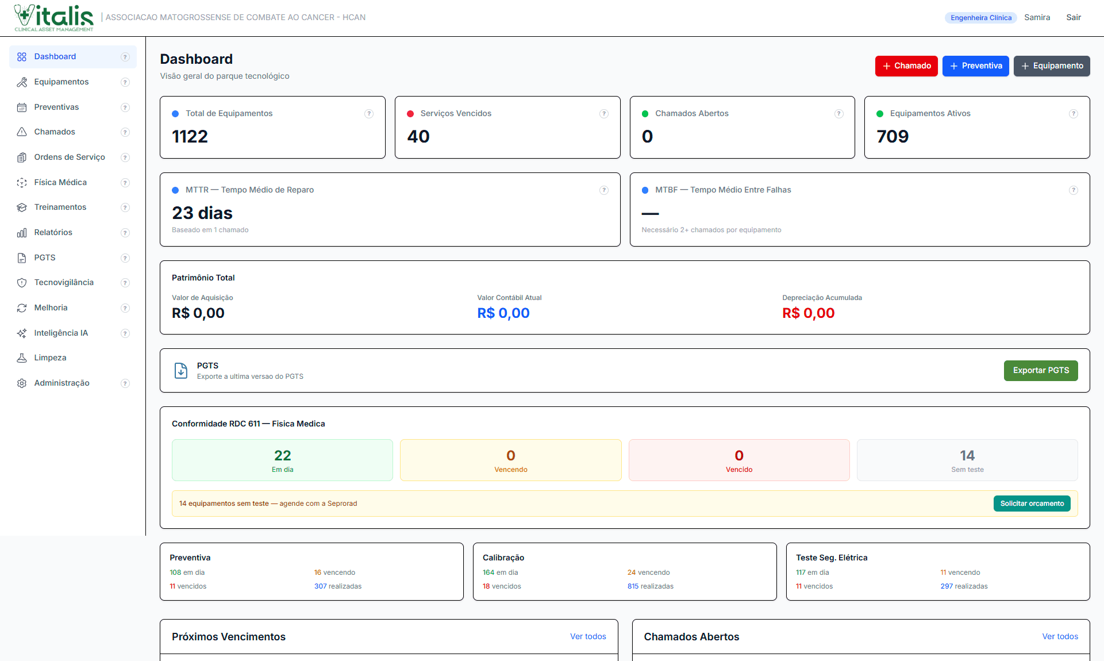Click the Física Médica crosshair icon
Screen dimensions: 1104x661
(x=22, y=182)
